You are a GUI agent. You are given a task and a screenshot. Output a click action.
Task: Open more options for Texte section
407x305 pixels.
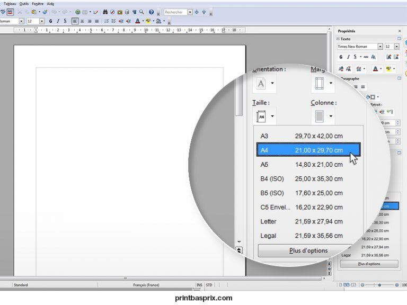point(399,39)
